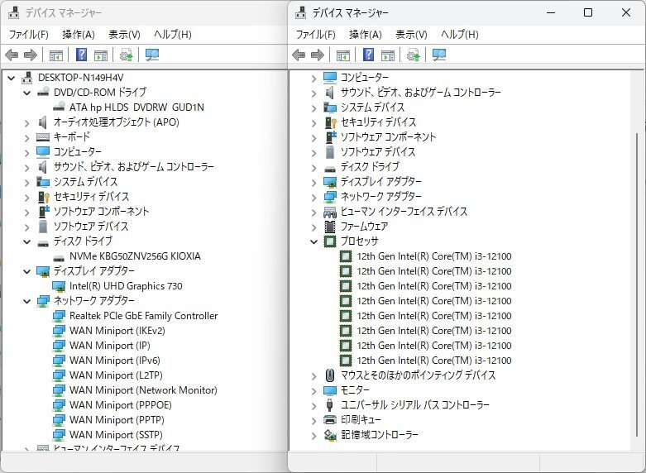The height and width of the screenshot is (473, 646).
Task: Click the mouse icon beside マウスとそのほかのポインティング デバイス
Action: pos(330,375)
